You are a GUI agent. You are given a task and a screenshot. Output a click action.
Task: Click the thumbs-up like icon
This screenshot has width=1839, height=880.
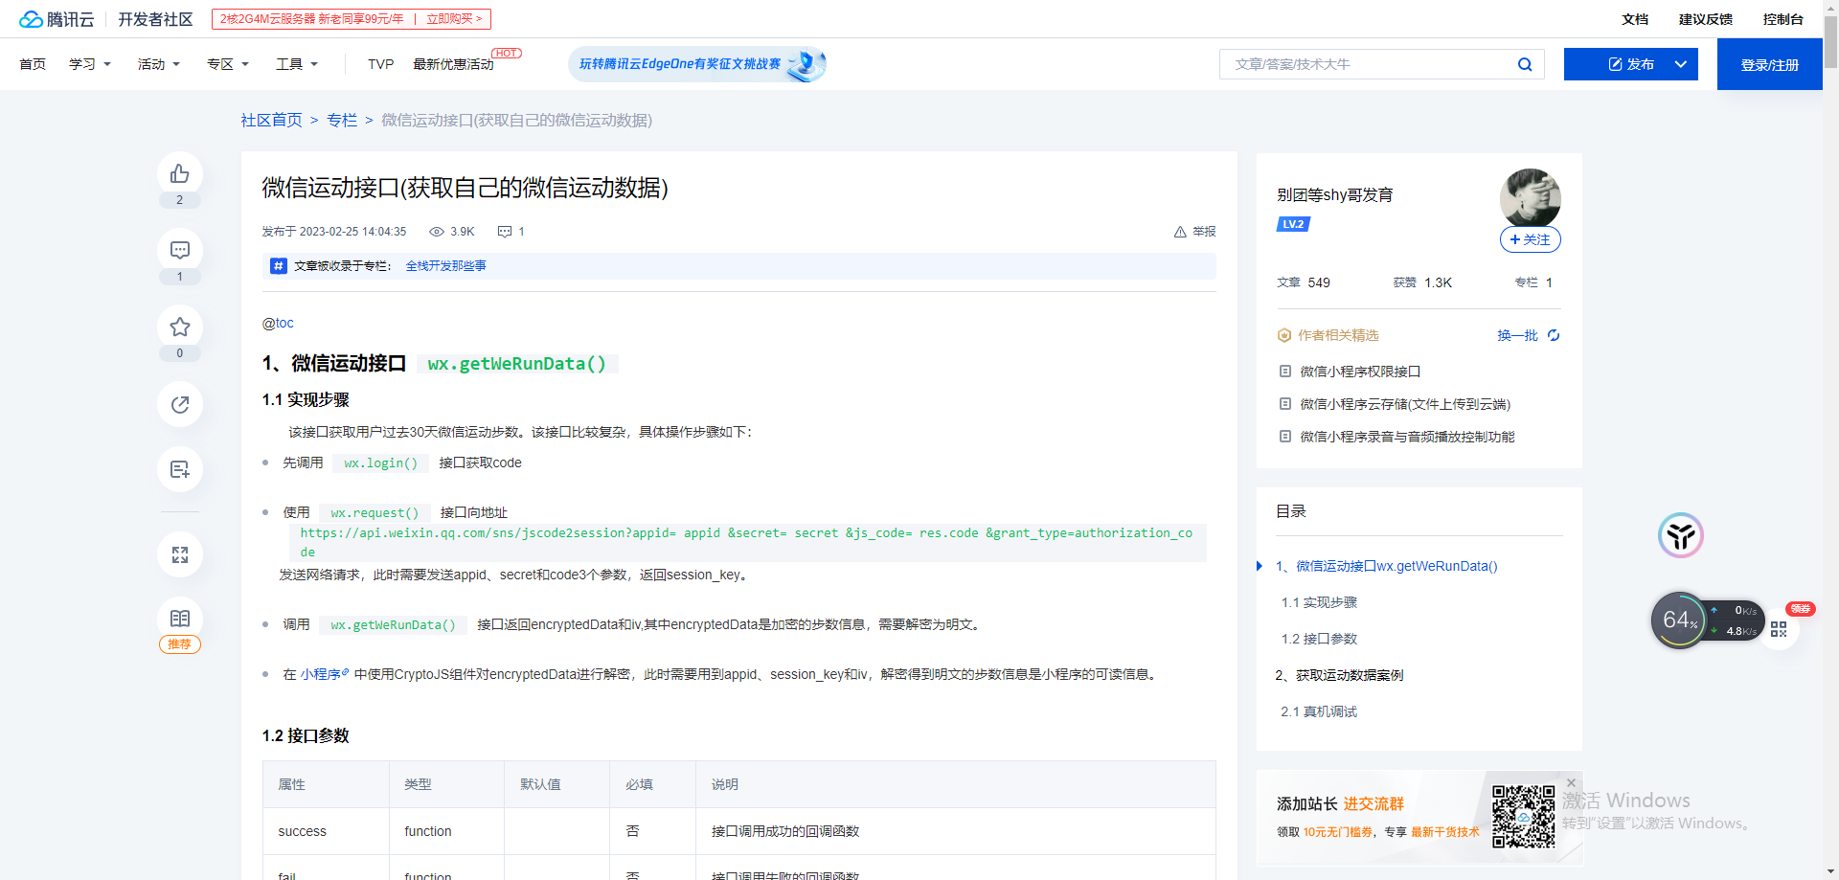tap(179, 174)
